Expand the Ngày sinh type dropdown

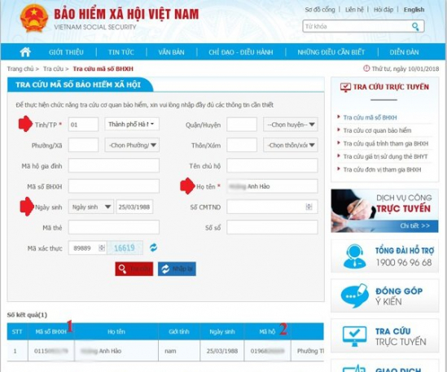[x=91, y=207]
